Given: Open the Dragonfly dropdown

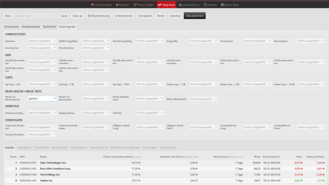Looking at the screenshot, I should coord(203,41).
